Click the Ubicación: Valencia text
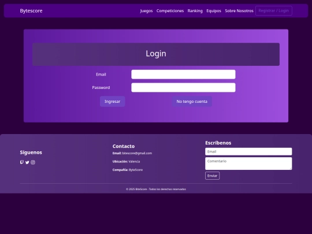312x234 pixels. pos(126,161)
